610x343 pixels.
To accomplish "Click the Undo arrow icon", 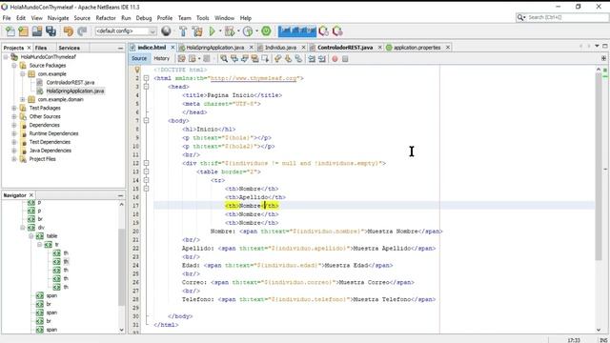I will (69, 31).
